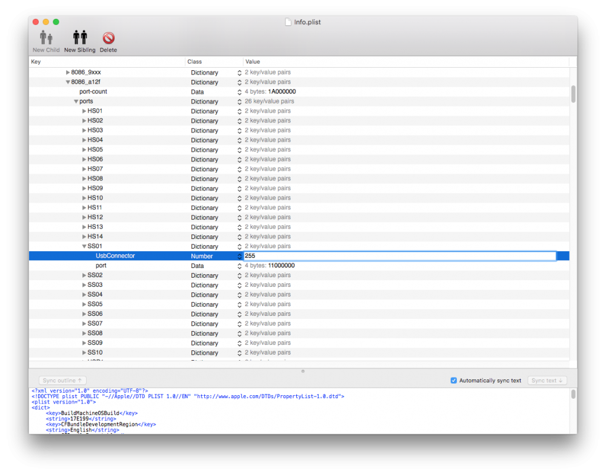This screenshot has width=606, height=475.
Task: Click the English string line in XML
Action: coord(82,430)
